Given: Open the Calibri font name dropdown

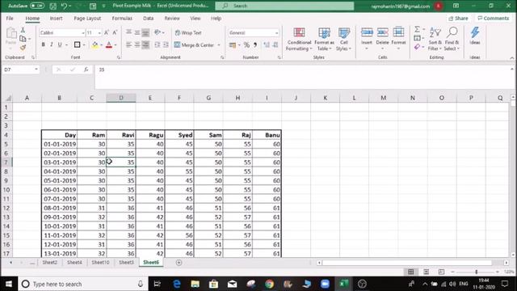Looking at the screenshot, I should (x=82, y=33).
